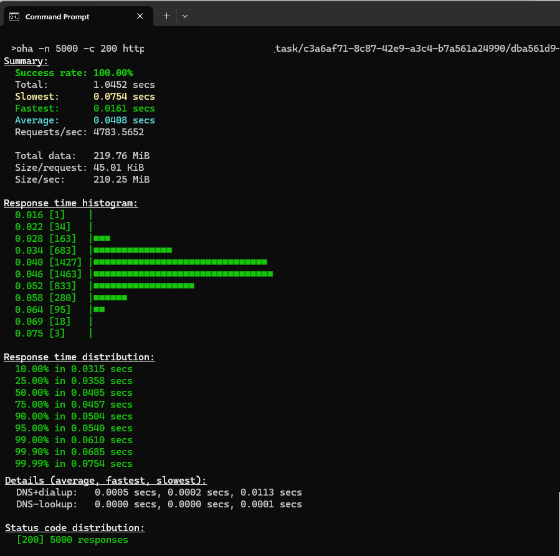This screenshot has height=556, width=560.
Task: Click 'Details (average, fastest, slowest):' heading
Action: click(106, 480)
